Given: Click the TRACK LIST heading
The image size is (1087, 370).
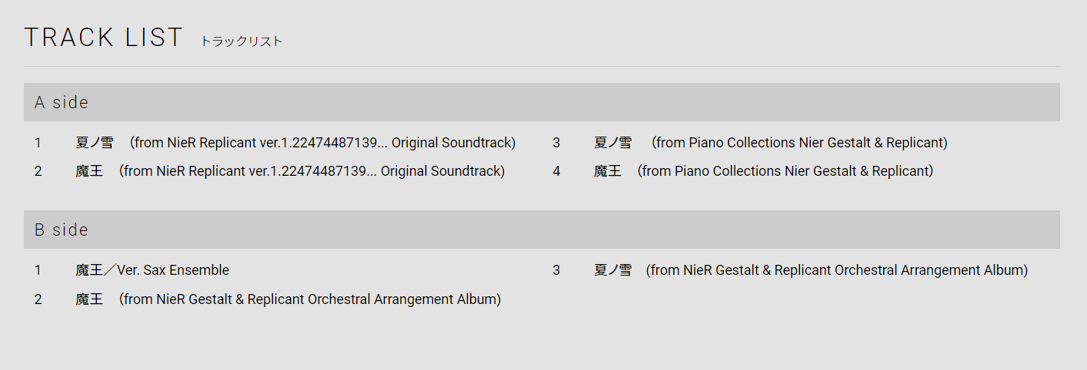Looking at the screenshot, I should coord(103,38).
